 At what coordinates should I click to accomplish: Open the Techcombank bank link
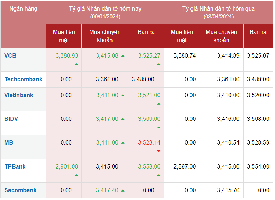[x=23, y=79]
